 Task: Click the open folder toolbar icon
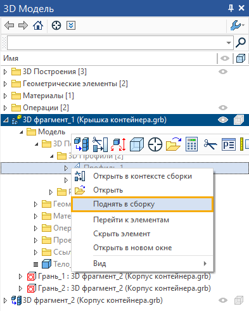tap(174, 144)
